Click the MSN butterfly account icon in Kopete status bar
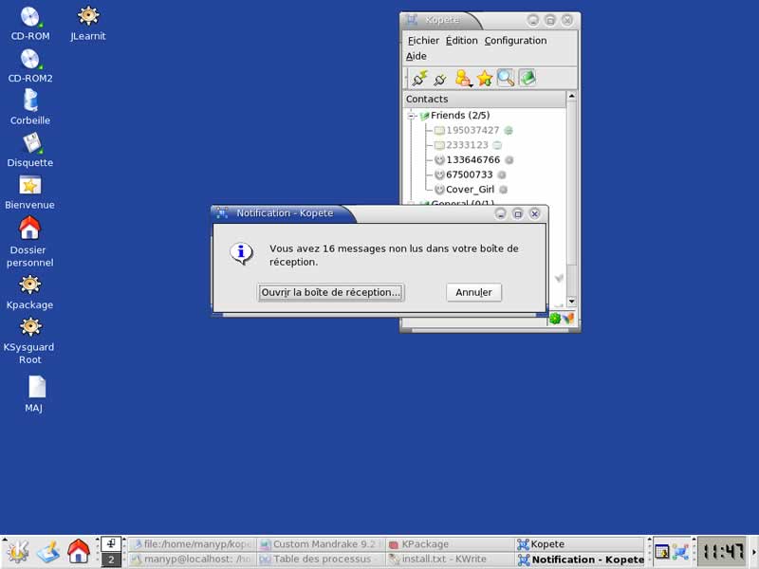The height and width of the screenshot is (569, 759). (x=567, y=319)
